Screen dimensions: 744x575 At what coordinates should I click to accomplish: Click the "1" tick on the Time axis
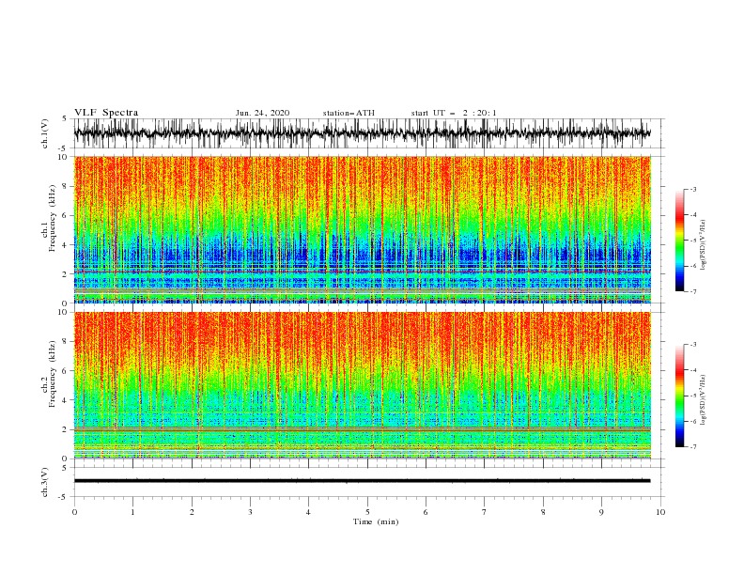(x=132, y=512)
